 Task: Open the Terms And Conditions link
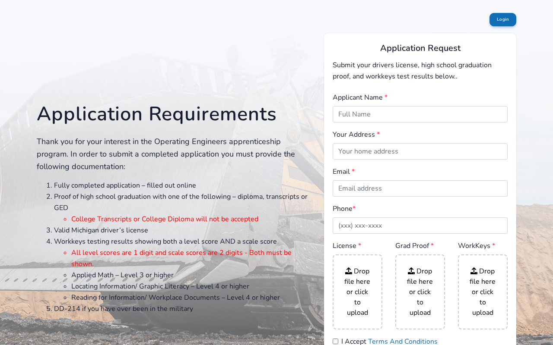click(403, 342)
